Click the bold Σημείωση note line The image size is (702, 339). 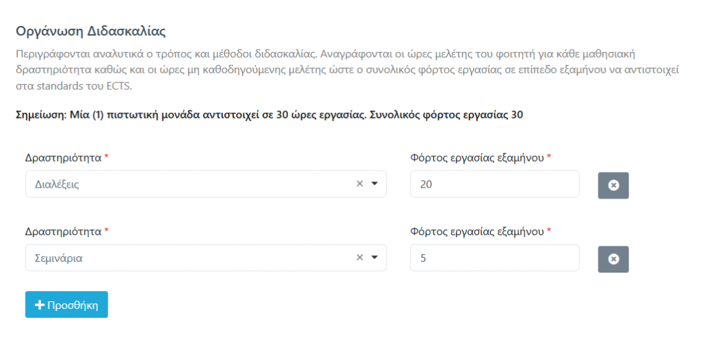269,115
